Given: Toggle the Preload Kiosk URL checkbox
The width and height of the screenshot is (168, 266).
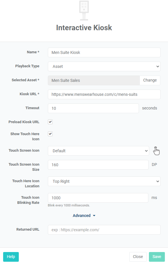Looking at the screenshot, I should click(x=50, y=122).
